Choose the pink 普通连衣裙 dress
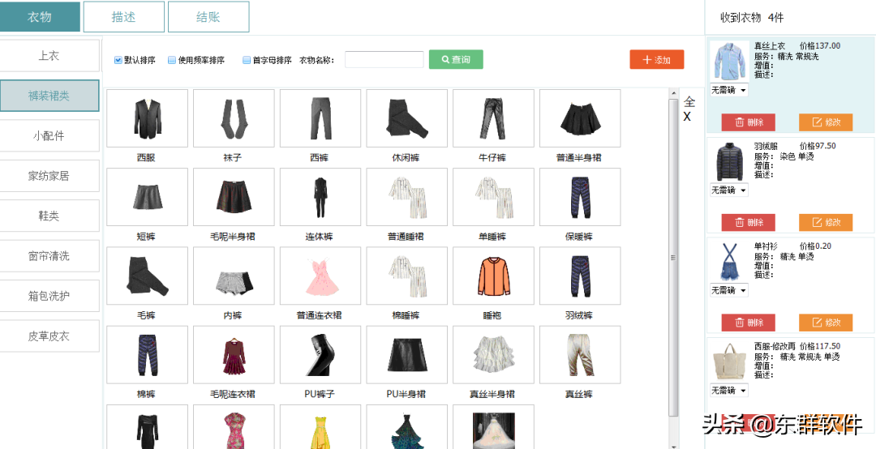The image size is (876, 449). pyautogui.click(x=320, y=276)
